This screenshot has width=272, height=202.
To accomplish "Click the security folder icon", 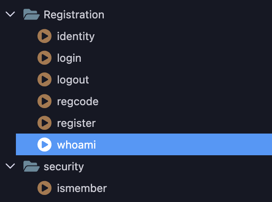I will click(x=31, y=166).
